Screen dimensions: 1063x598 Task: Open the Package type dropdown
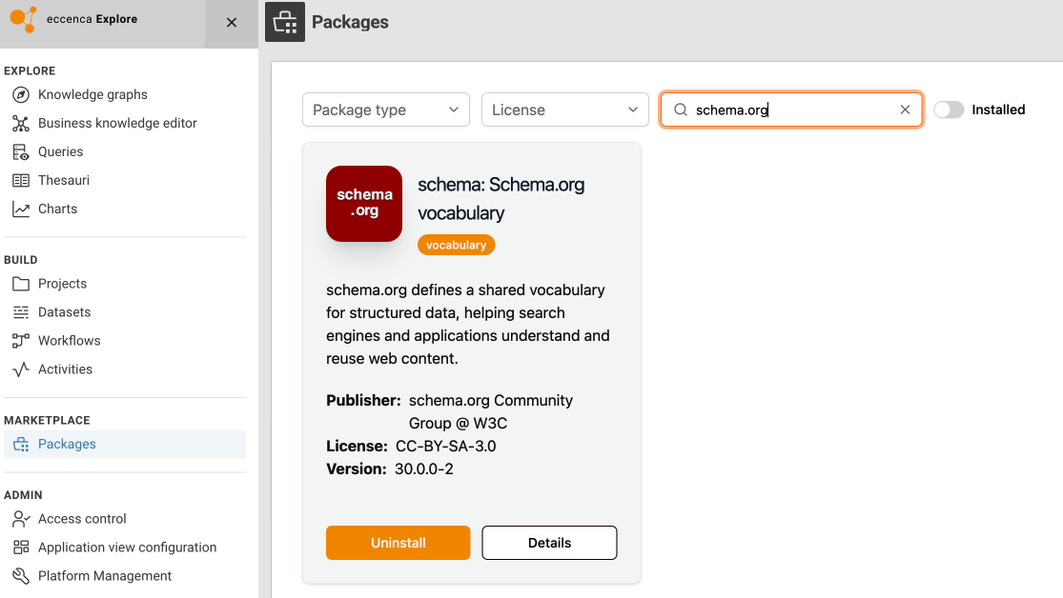pyautogui.click(x=386, y=110)
